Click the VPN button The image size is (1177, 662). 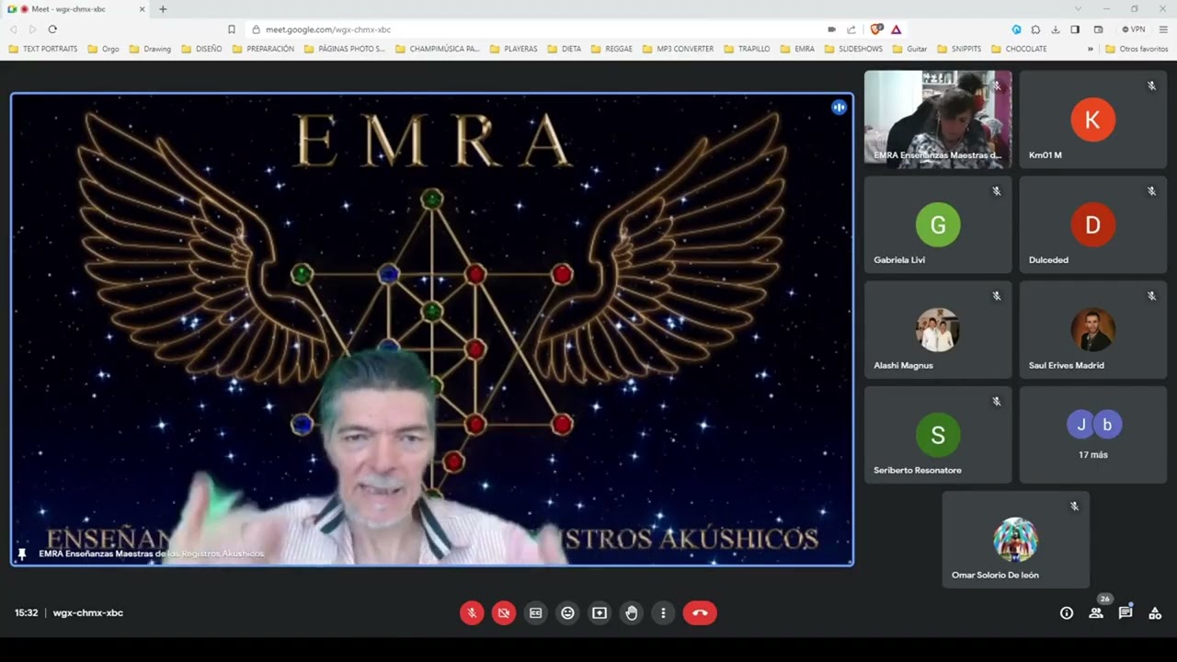pos(1134,29)
